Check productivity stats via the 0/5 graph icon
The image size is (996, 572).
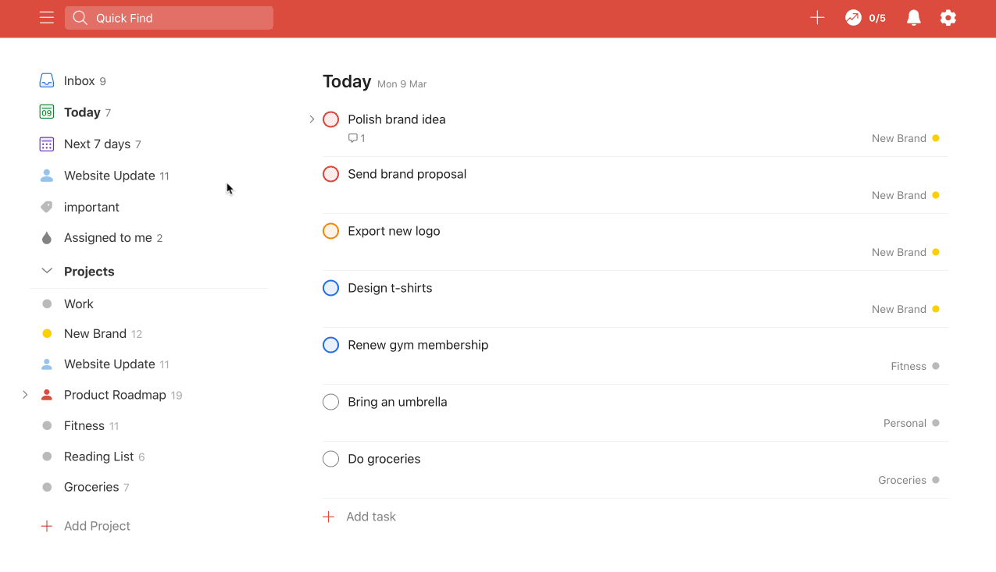pyautogui.click(x=854, y=17)
